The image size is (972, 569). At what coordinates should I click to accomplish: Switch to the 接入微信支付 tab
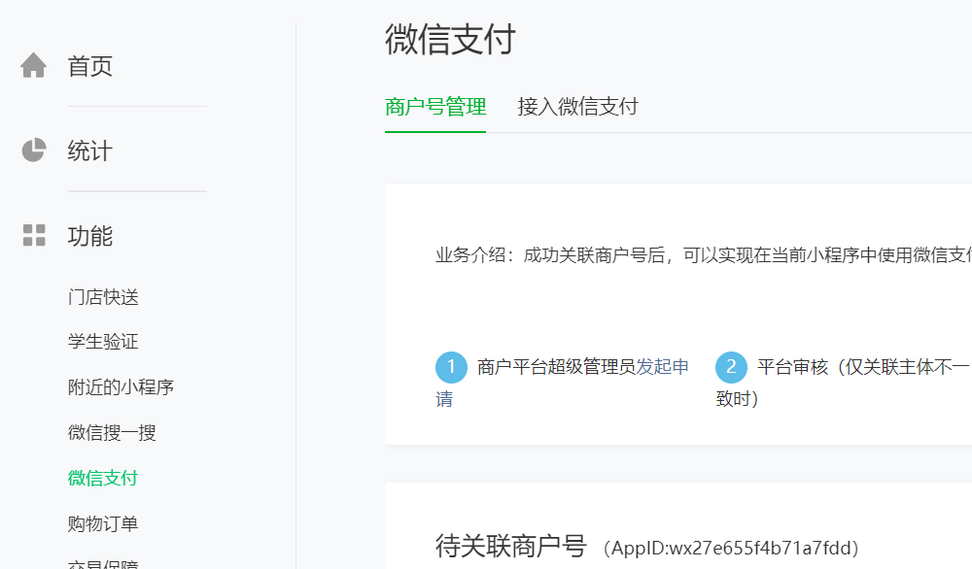[577, 107]
